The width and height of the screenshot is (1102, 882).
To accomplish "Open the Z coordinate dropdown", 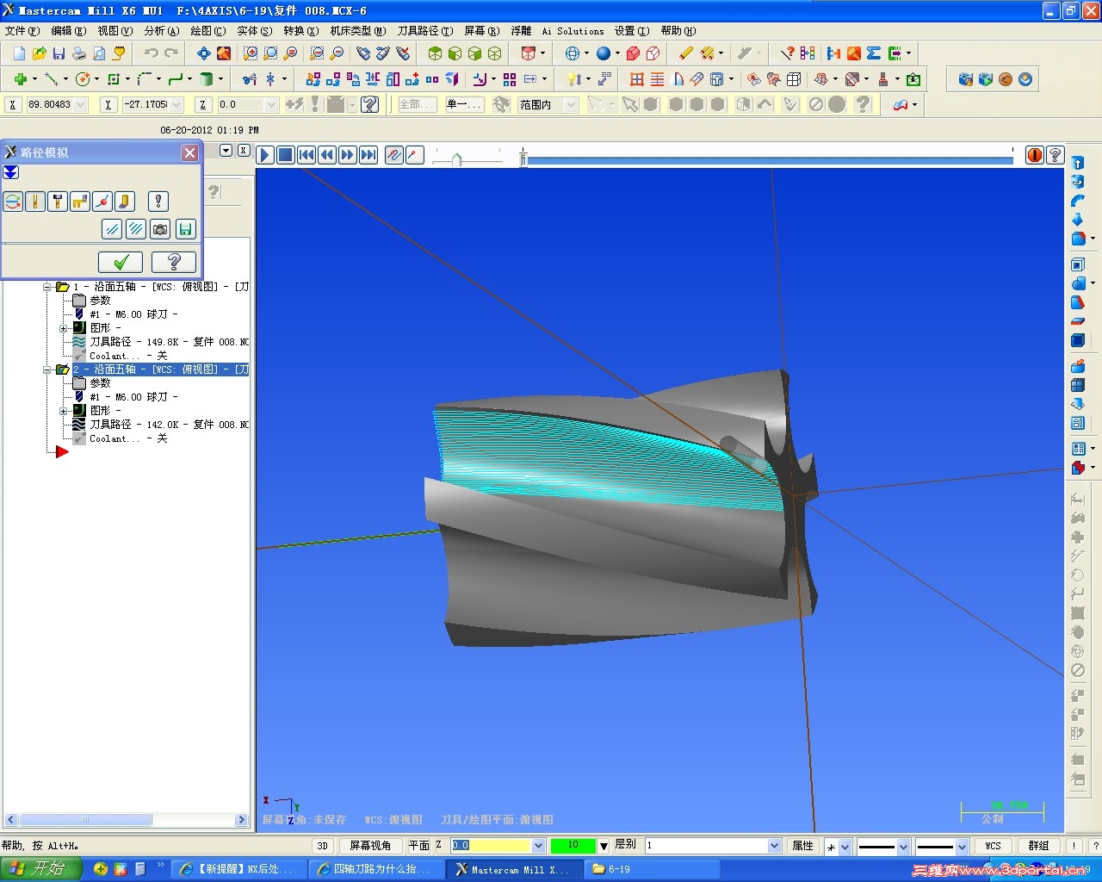I will [271, 104].
